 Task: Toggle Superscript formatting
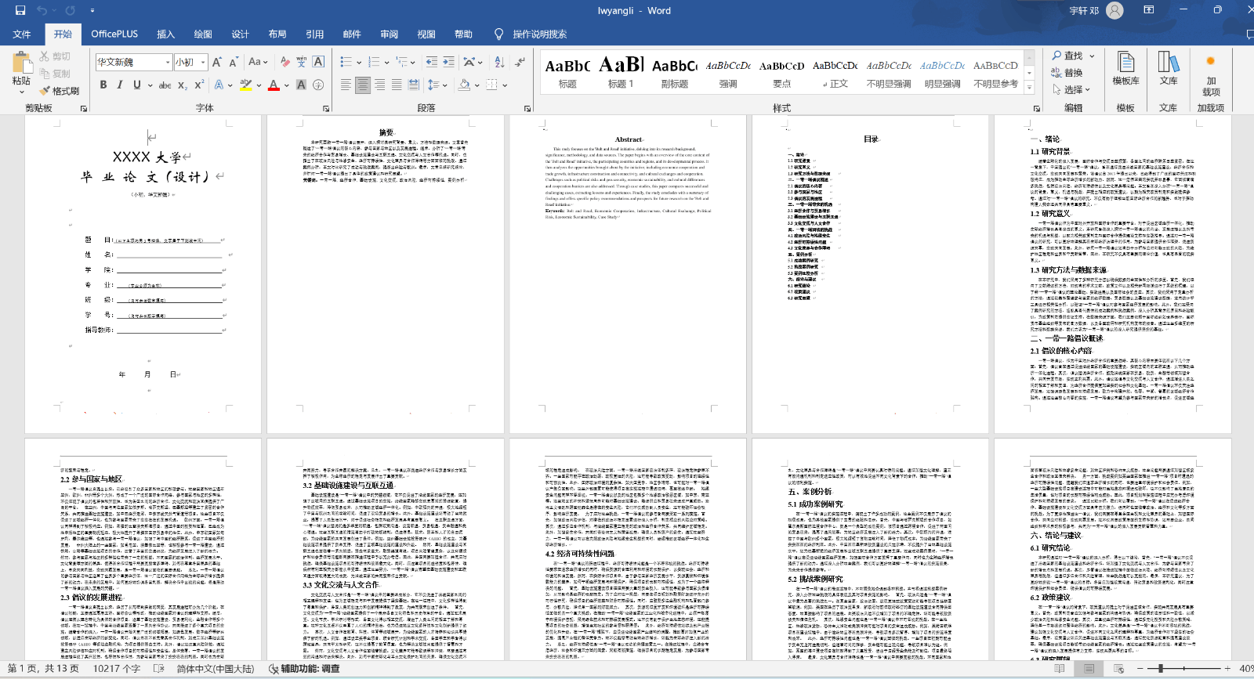[199, 85]
